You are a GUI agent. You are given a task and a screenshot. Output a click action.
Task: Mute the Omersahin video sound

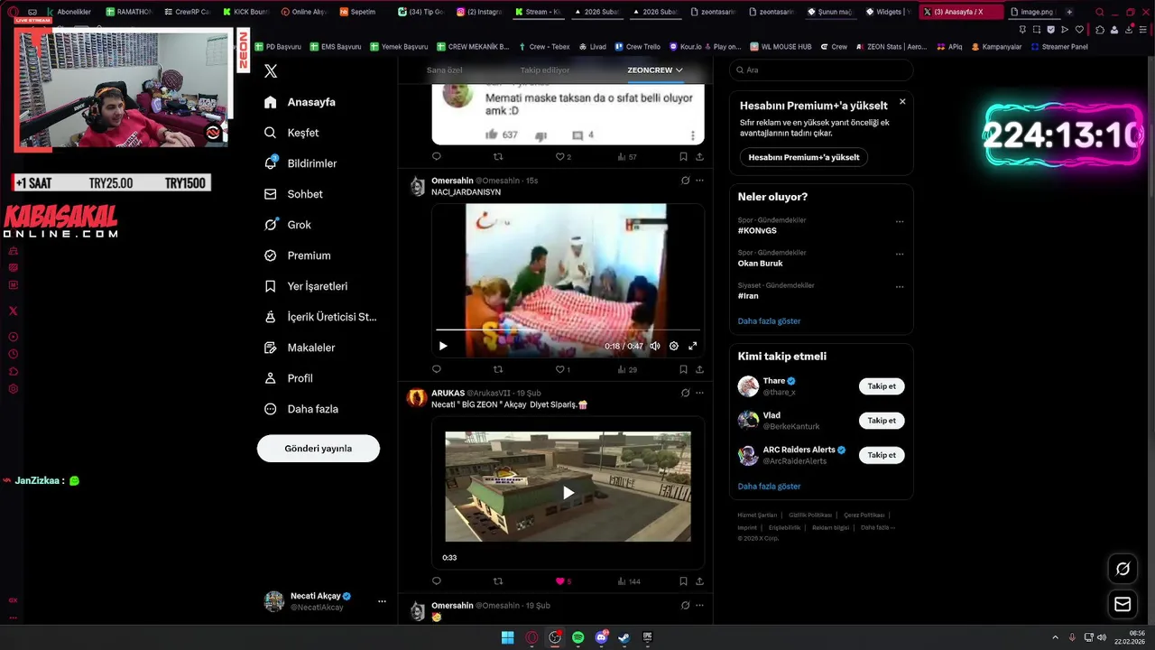click(x=655, y=346)
